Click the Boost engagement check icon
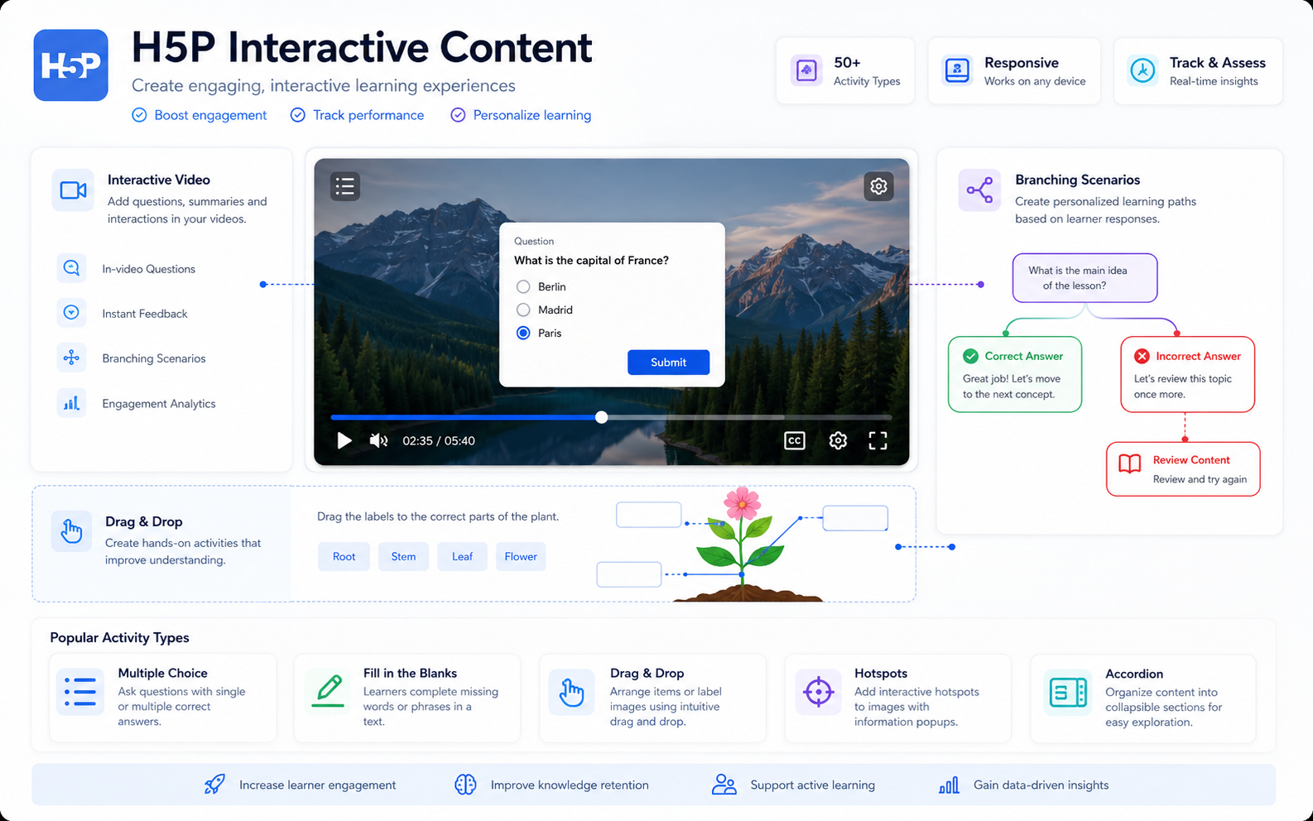The image size is (1313, 821). coord(140,115)
